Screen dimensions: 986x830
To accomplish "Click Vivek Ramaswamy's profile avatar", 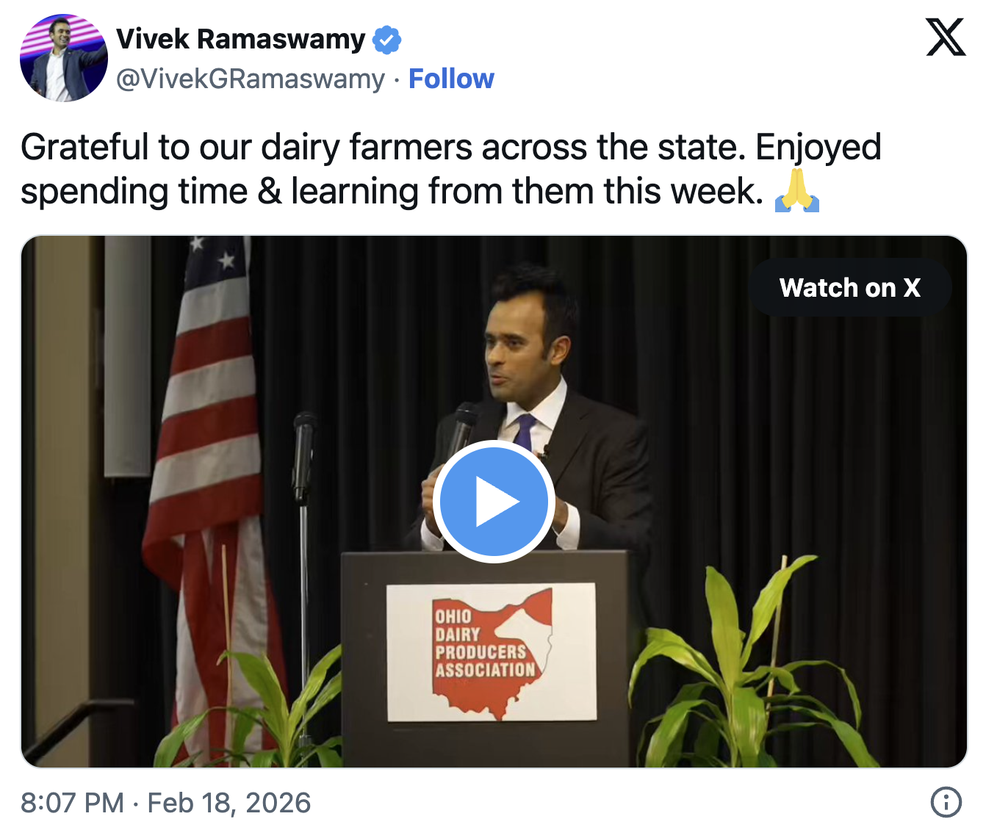I will [63, 57].
